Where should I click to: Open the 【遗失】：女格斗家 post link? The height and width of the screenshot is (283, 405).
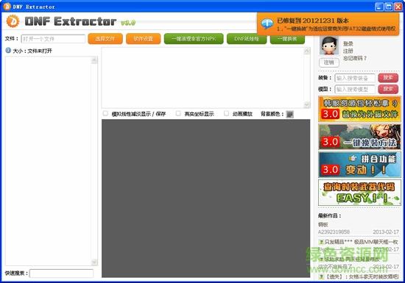tap(362, 276)
